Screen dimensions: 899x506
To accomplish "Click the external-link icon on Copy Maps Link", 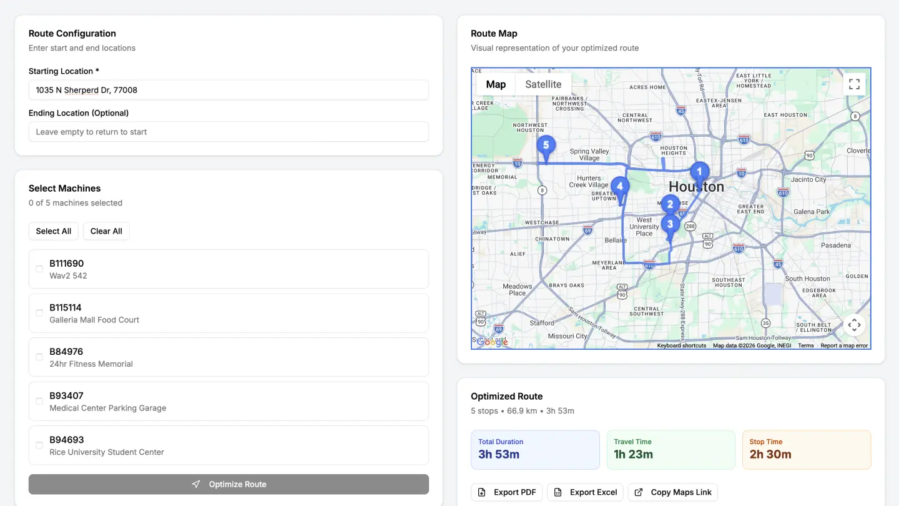I will tap(638, 492).
